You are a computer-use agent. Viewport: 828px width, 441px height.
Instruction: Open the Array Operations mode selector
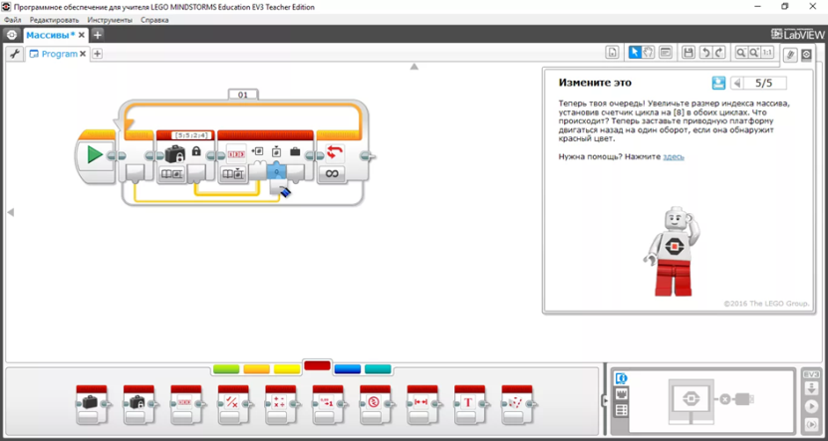coord(231,174)
